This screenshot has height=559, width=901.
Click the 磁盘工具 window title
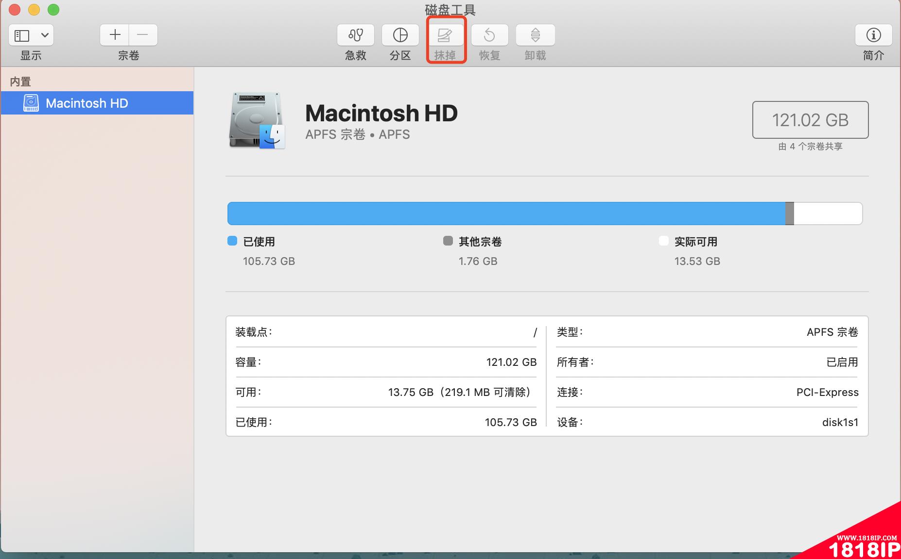coord(450,10)
